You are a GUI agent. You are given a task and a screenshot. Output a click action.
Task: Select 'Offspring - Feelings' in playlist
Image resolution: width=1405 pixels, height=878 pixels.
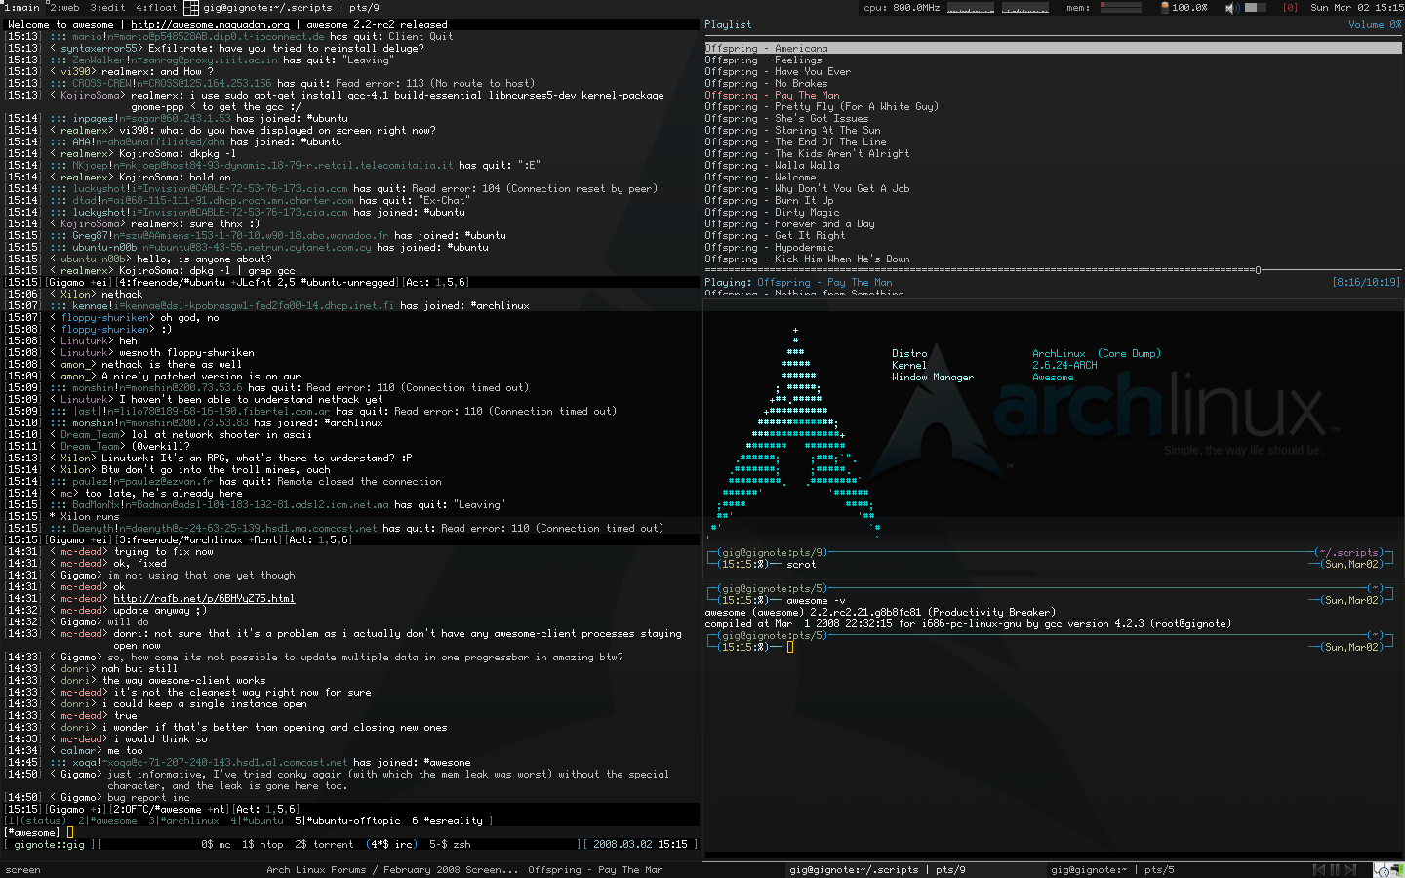(763, 60)
